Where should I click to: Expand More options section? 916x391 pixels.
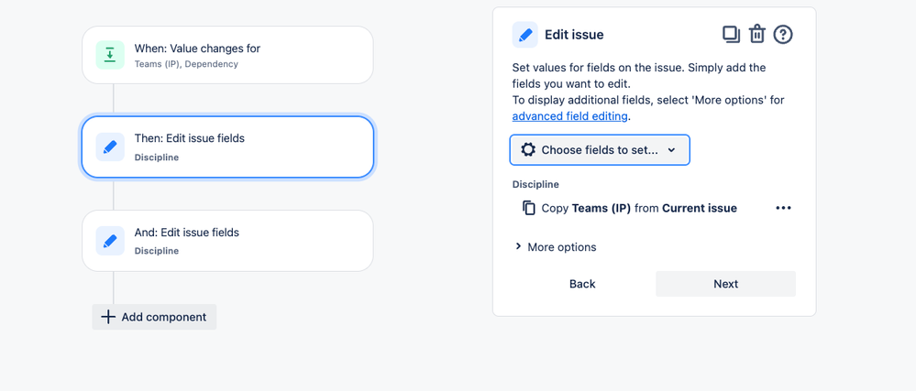556,247
